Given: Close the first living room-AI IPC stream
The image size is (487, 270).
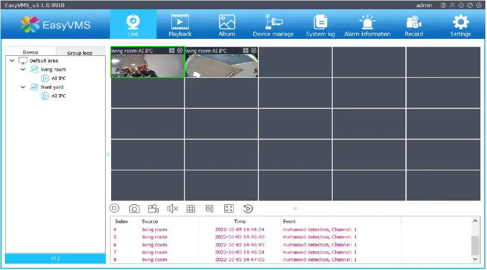Looking at the screenshot, I should click(180, 50).
